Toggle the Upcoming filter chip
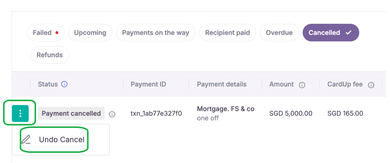This screenshot has width=390, height=163. tap(90, 33)
